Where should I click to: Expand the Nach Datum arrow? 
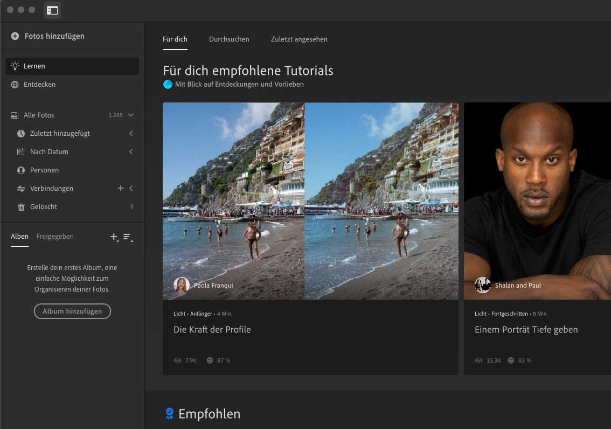(x=131, y=152)
